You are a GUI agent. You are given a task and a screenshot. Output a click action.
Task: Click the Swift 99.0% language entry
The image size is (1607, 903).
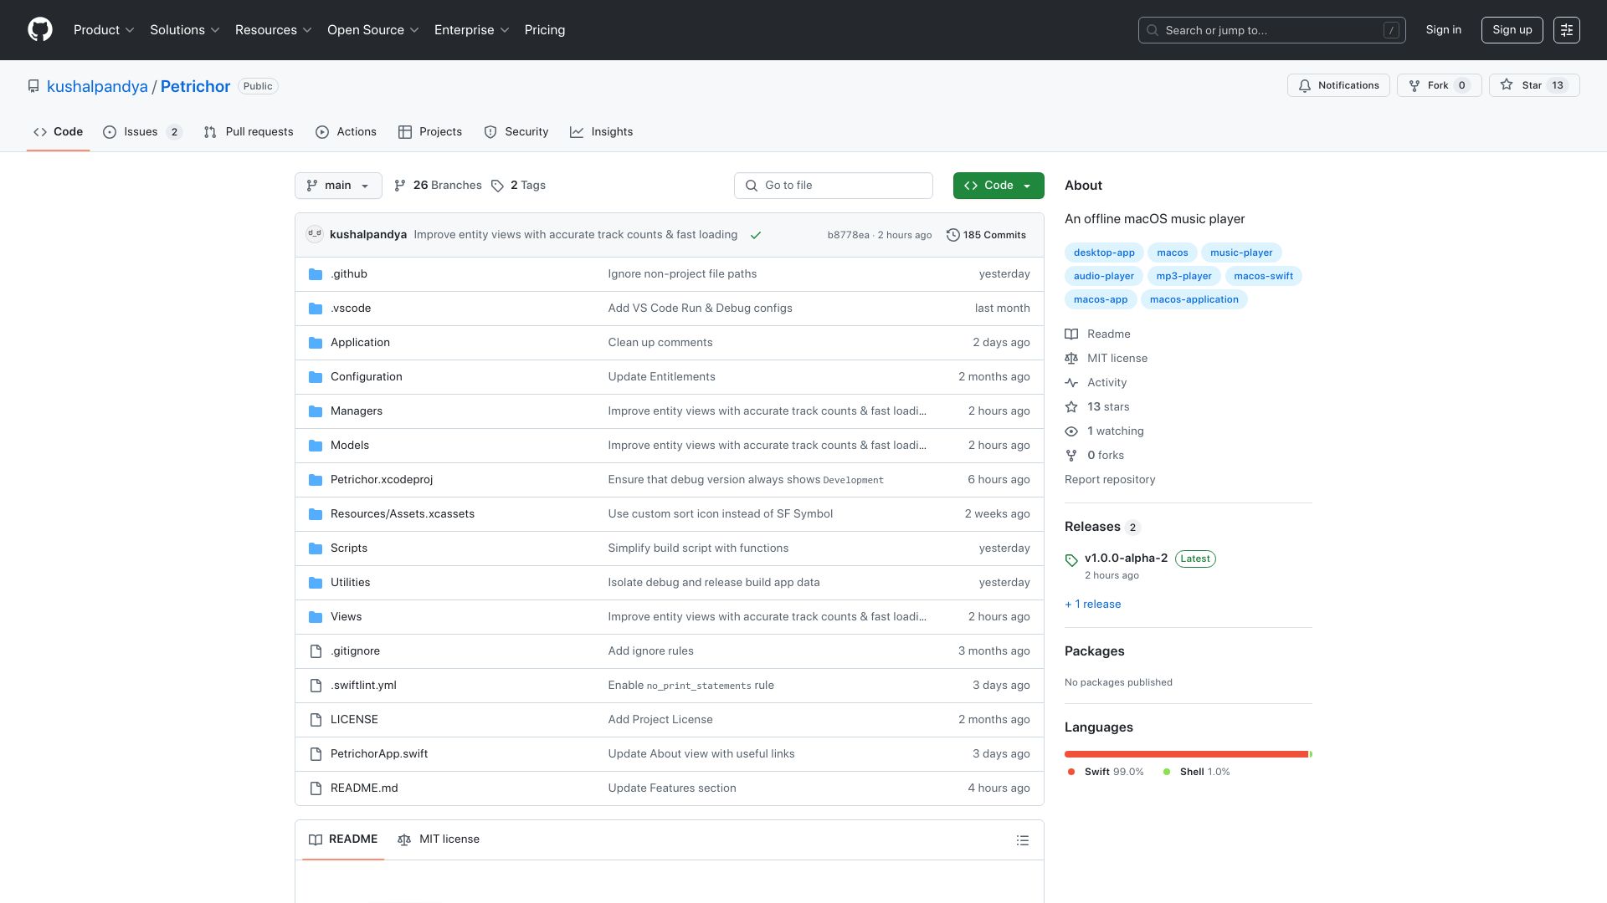1106,773
